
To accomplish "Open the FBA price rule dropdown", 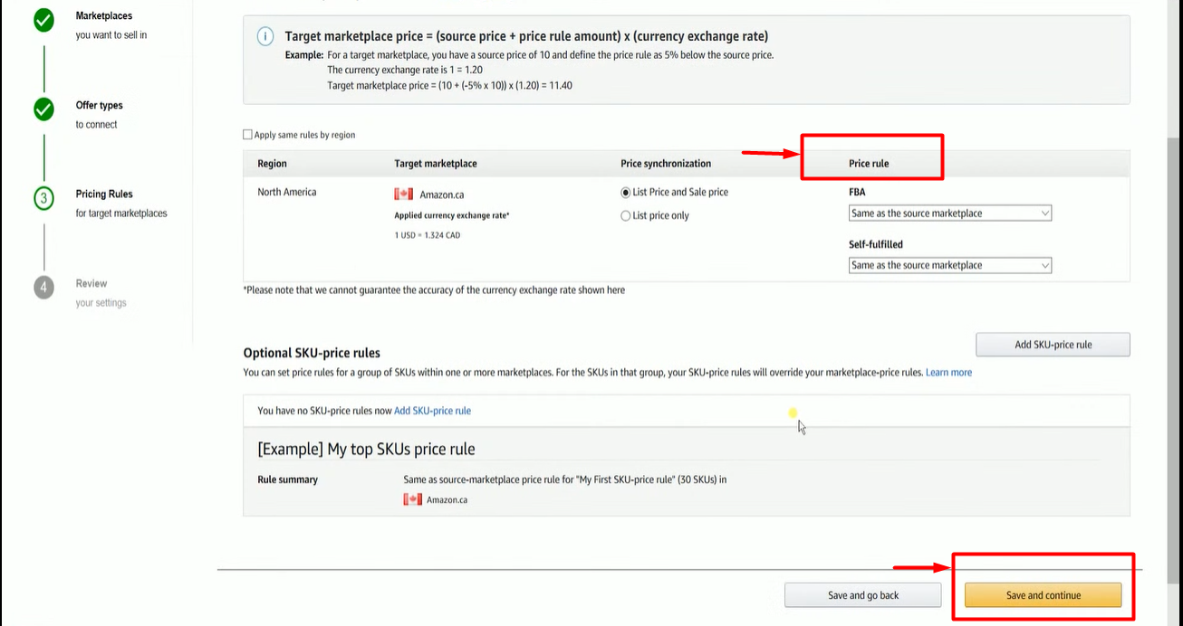I will tap(949, 213).
